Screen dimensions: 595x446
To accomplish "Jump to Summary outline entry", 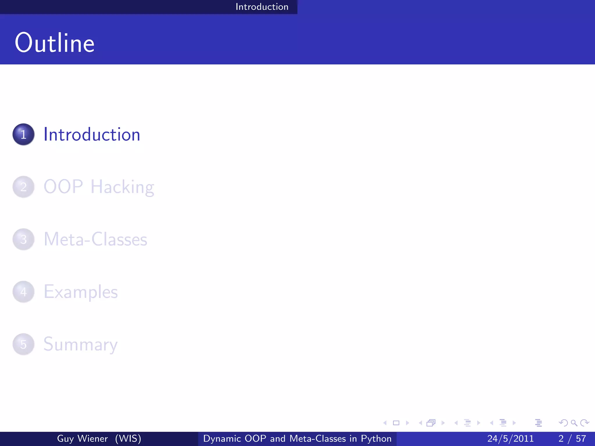I will [x=80, y=345].
